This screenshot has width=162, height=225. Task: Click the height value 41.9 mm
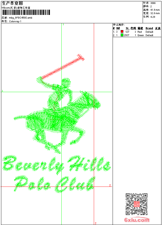[155, 10]
